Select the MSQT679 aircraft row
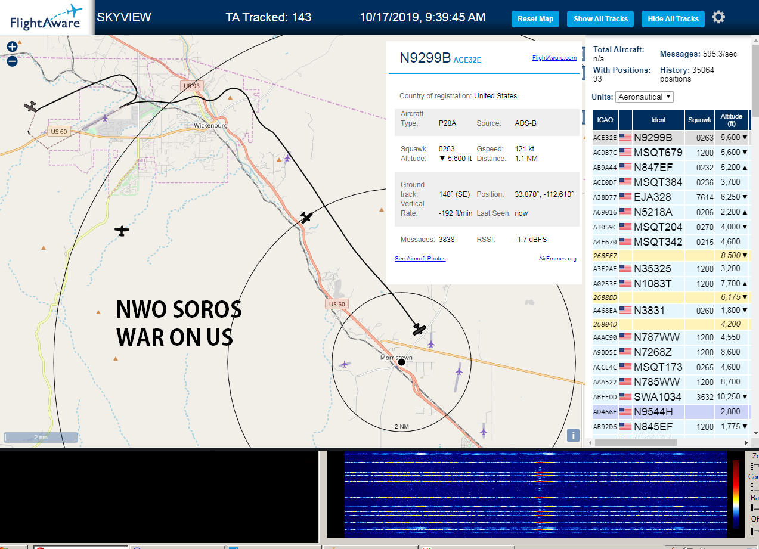 tap(671, 152)
